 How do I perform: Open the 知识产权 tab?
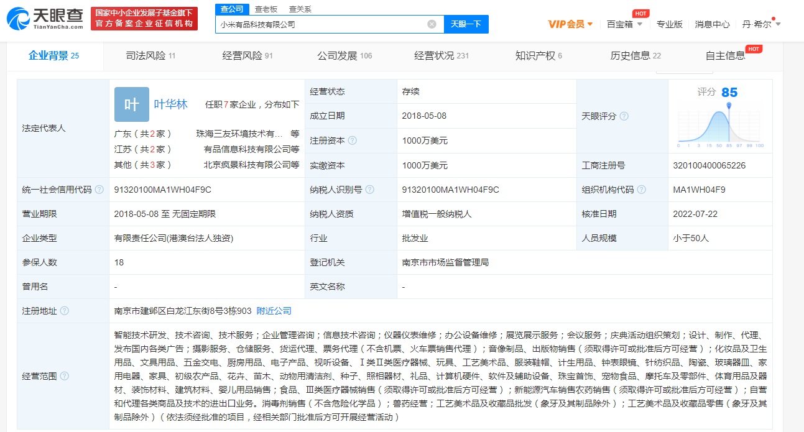(x=538, y=56)
